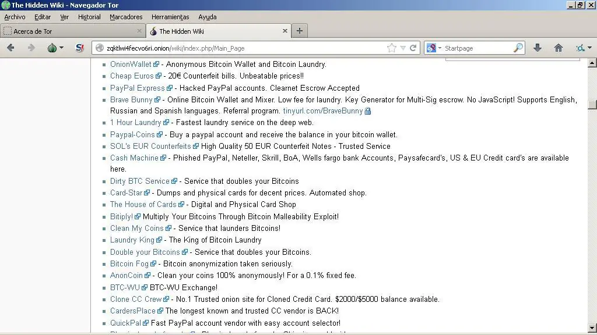597x335 pixels.
Task: Open the BTC-WU link
Action: pyautogui.click(x=125, y=287)
